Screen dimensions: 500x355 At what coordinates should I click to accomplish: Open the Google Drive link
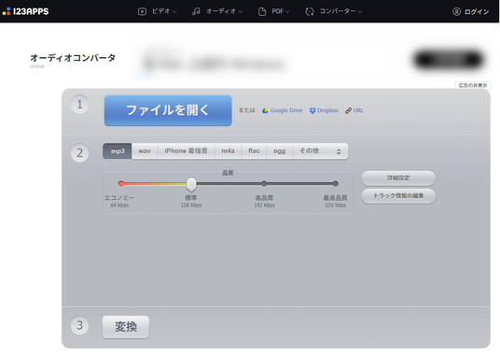click(x=286, y=110)
